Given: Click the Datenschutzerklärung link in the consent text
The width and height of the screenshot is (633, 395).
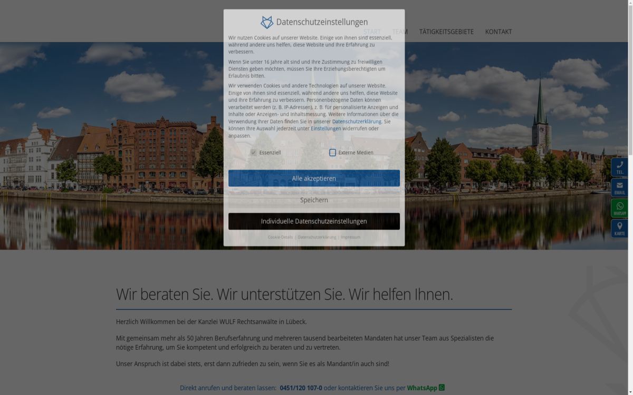Looking at the screenshot, I should pos(356,121).
